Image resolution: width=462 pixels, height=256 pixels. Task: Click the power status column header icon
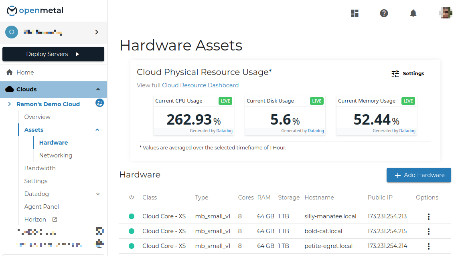(132, 198)
